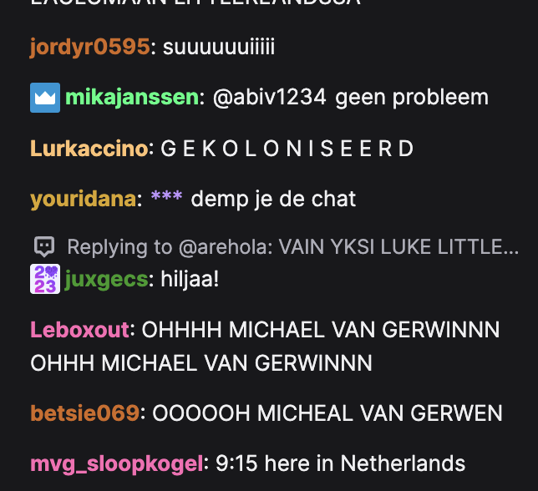Open mvg_sloopkogel's user card
This screenshot has width=538, height=491.
pos(117,464)
